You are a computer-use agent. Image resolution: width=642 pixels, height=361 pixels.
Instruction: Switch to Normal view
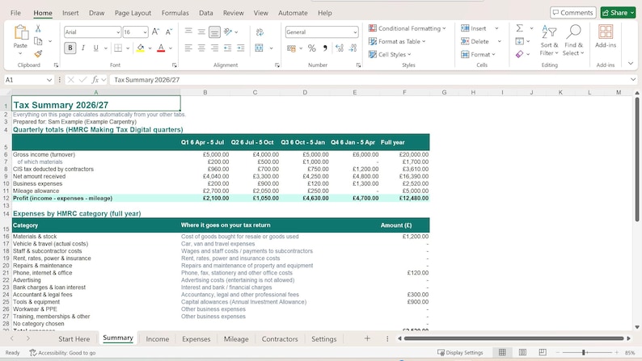click(x=502, y=352)
